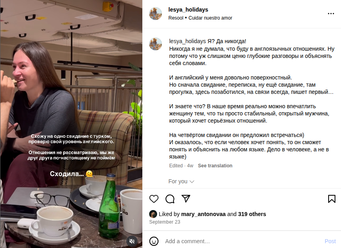This screenshot has height=248, width=341.
Task: Click the Add a comment field
Action: pyautogui.click(x=240, y=241)
